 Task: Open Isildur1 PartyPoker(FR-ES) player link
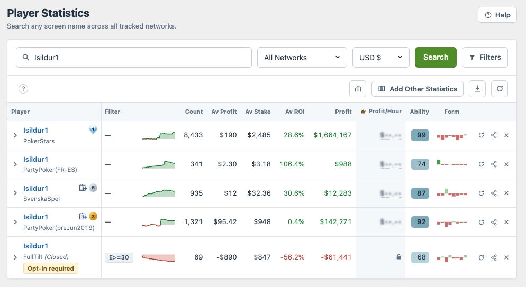pyautogui.click(x=35, y=160)
